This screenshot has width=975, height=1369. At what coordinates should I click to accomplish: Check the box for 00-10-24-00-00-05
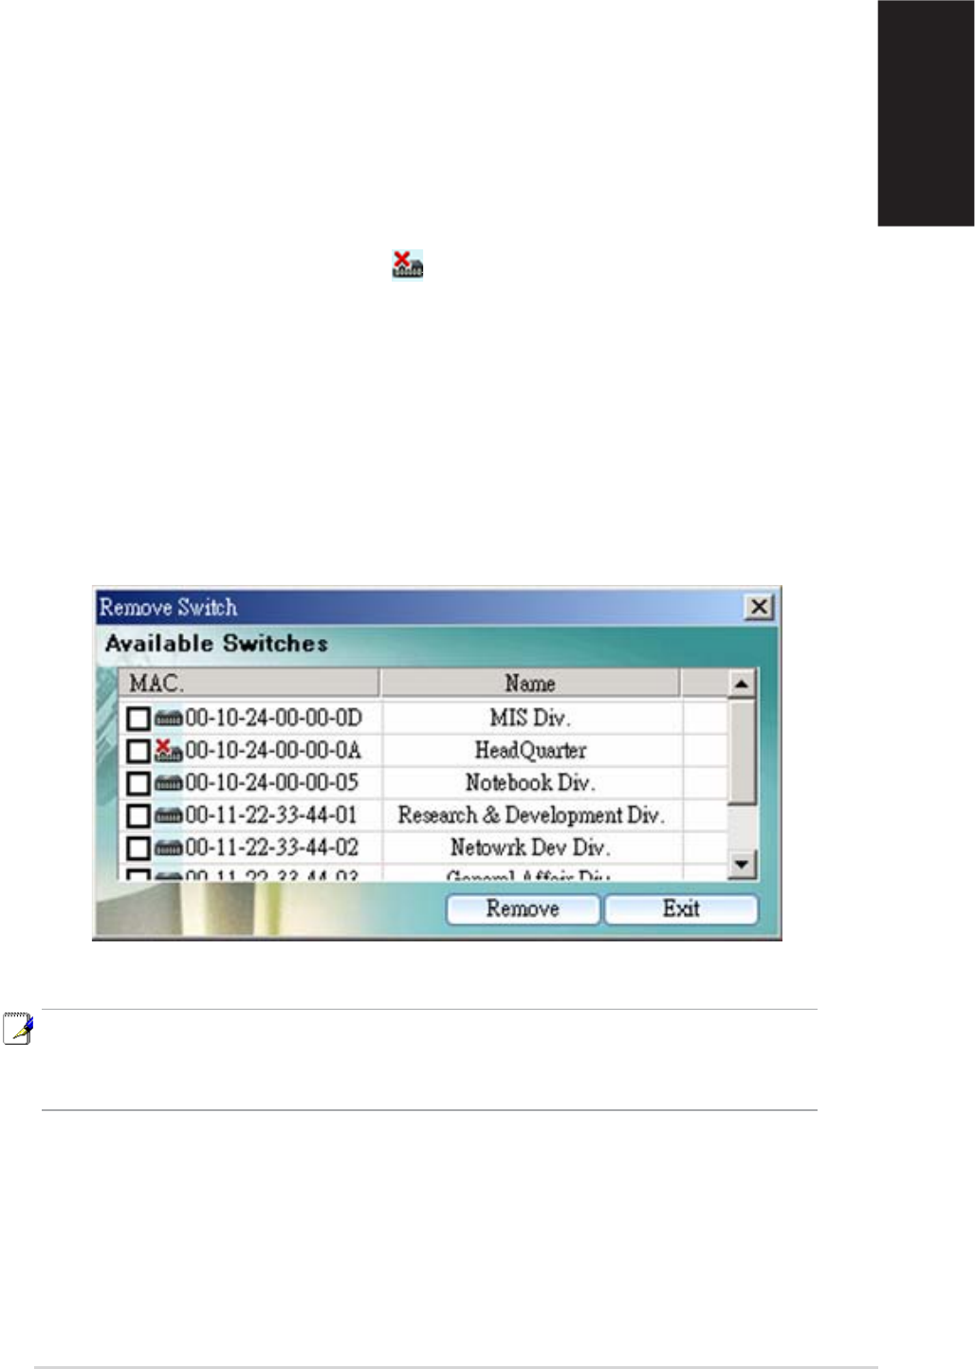coord(138,783)
